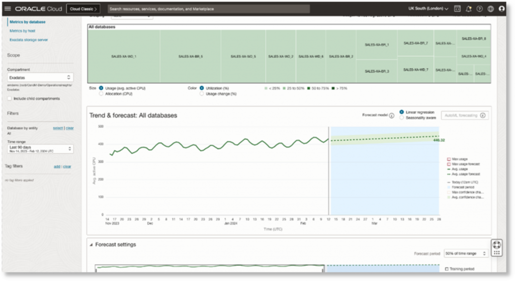Enable Include child compartments checkbox
Screen dimensions: 515x281
pyautogui.click(x=10, y=99)
